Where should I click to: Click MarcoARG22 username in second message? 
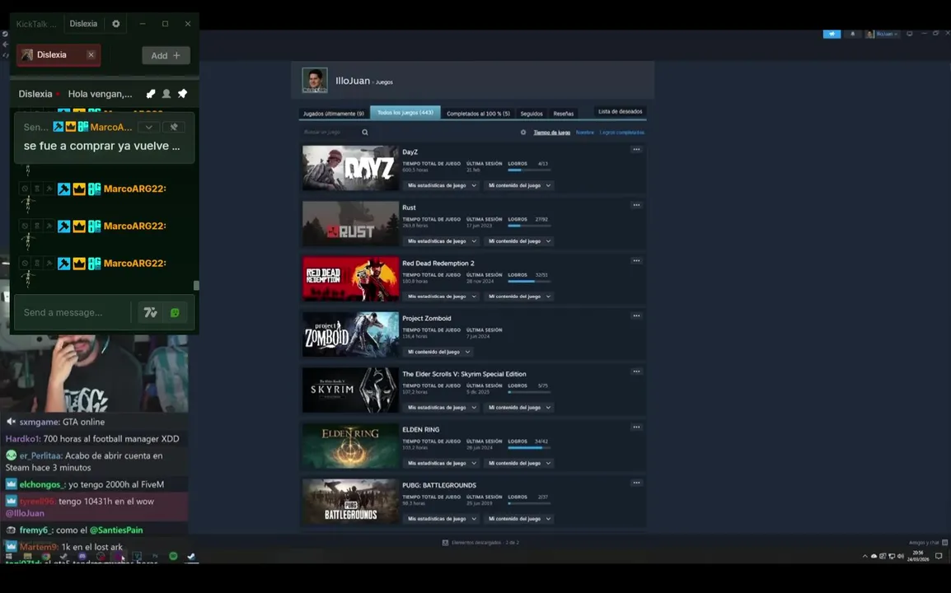point(134,226)
